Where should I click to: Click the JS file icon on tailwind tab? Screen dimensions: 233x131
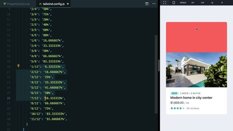point(40,4)
